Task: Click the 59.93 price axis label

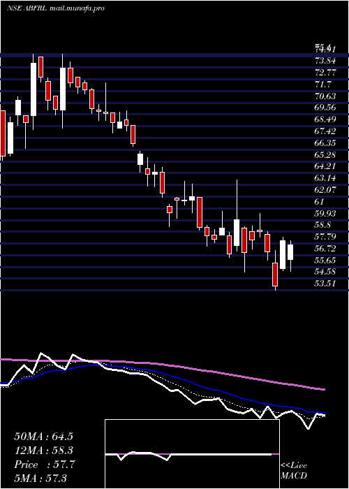Action: click(326, 213)
